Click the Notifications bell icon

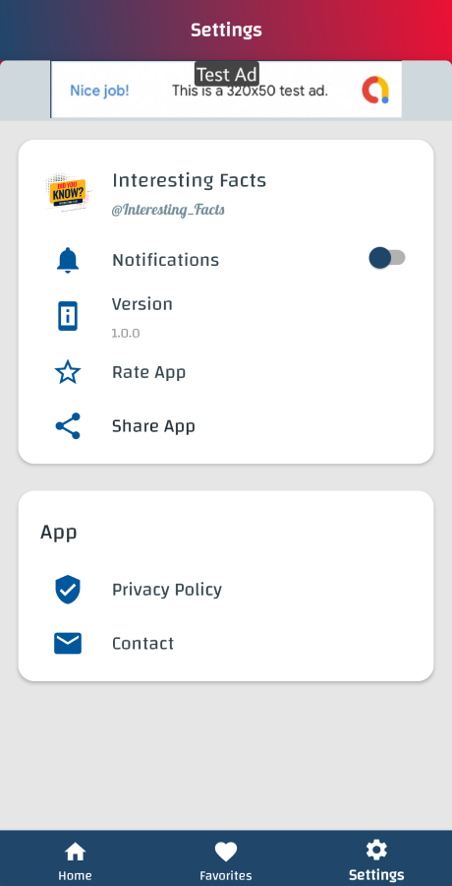point(68,261)
